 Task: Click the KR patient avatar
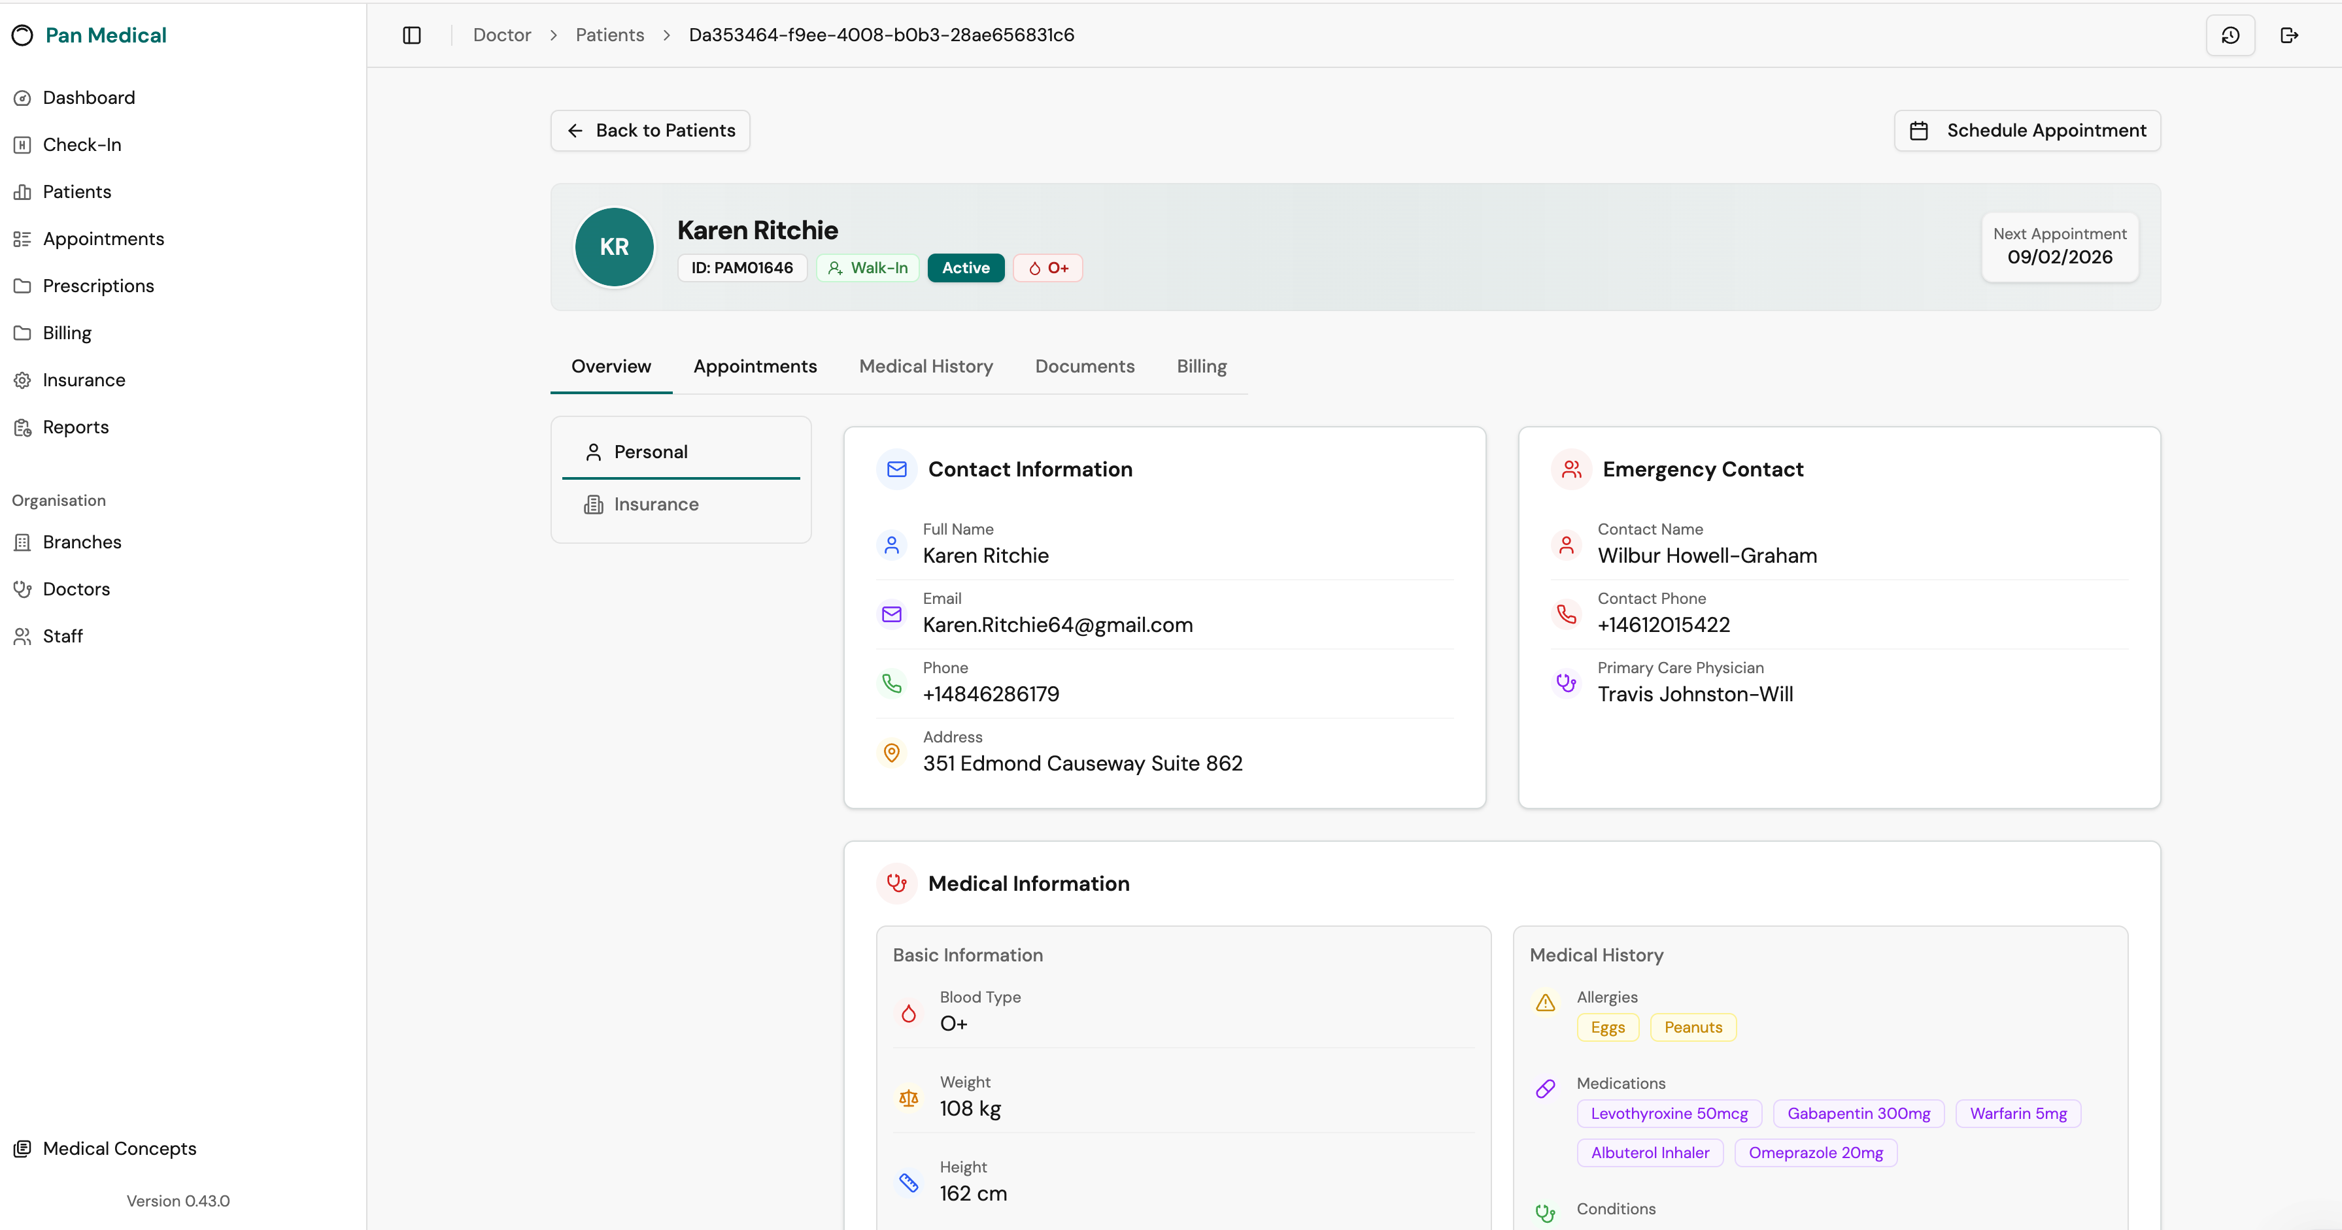point(615,246)
